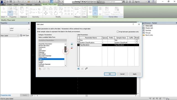Remove parameter from label icon
177x100 pixels.
(72, 47)
